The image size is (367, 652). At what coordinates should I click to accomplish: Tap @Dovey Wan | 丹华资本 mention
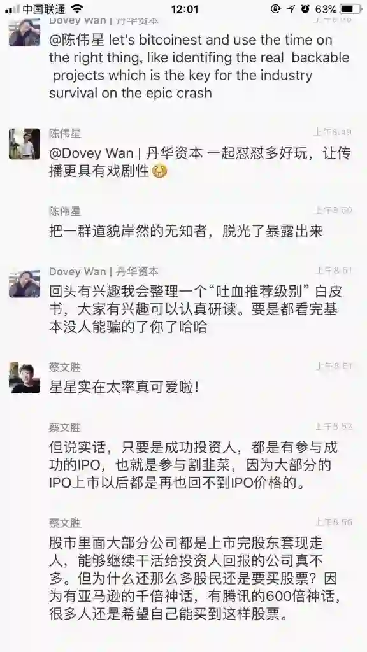pyautogui.click(x=126, y=153)
